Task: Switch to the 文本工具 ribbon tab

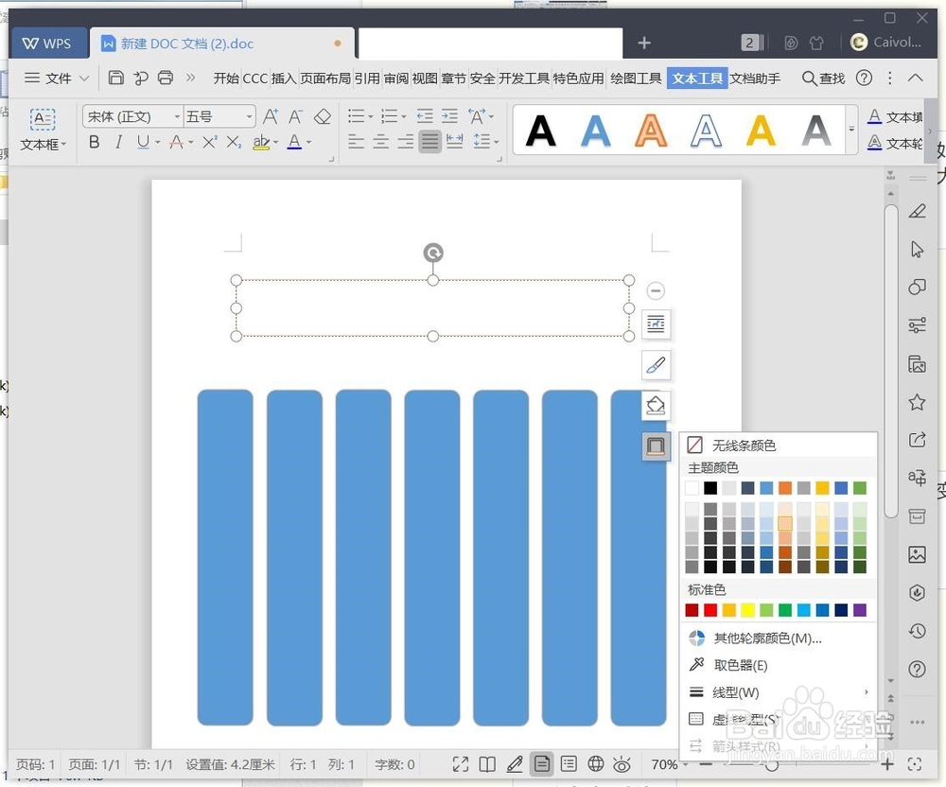Action: click(697, 79)
